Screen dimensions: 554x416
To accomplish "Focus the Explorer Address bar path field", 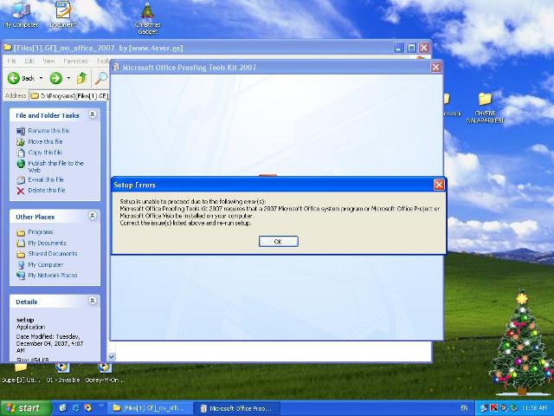I will (x=69, y=95).
